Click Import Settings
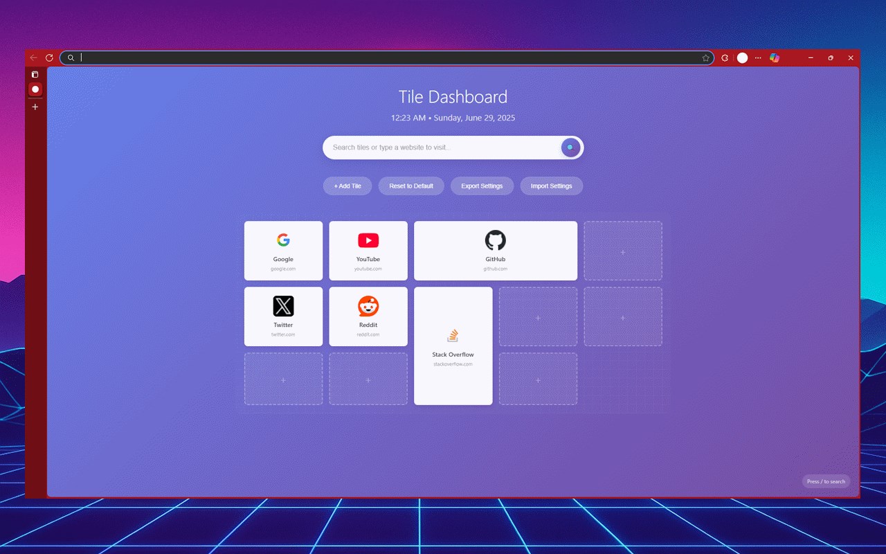Image resolution: width=886 pixels, height=554 pixels. (x=552, y=186)
